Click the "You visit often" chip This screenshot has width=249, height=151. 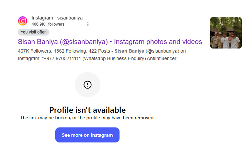click(x=34, y=32)
